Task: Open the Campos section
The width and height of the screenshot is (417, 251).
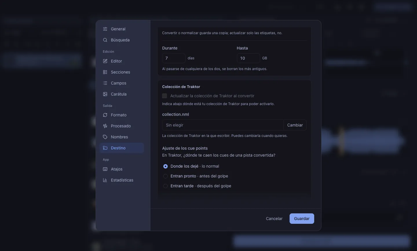Action: [x=122, y=83]
